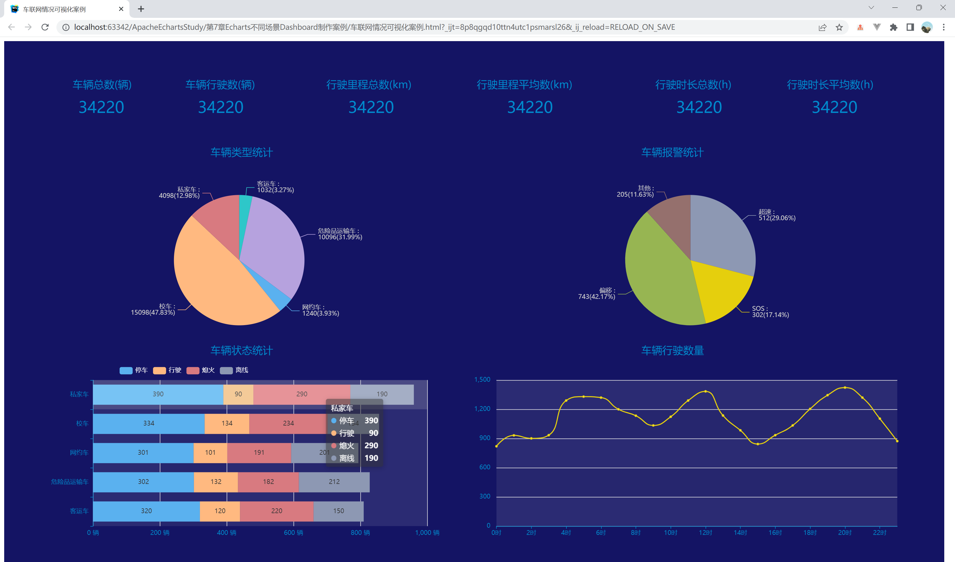Toggle the 离线 legend series
The height and width of the screenshot is (562, 955).
pyautogui.click(x=226, y=370)
